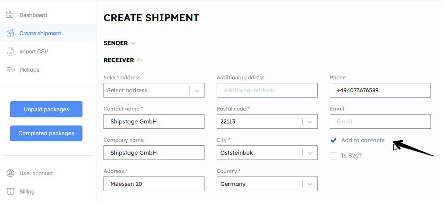Image resolution: width=443 pixels, height=202 pixels.
Task: Click the Create shipment box icon
Action: (x=10, y=33)
